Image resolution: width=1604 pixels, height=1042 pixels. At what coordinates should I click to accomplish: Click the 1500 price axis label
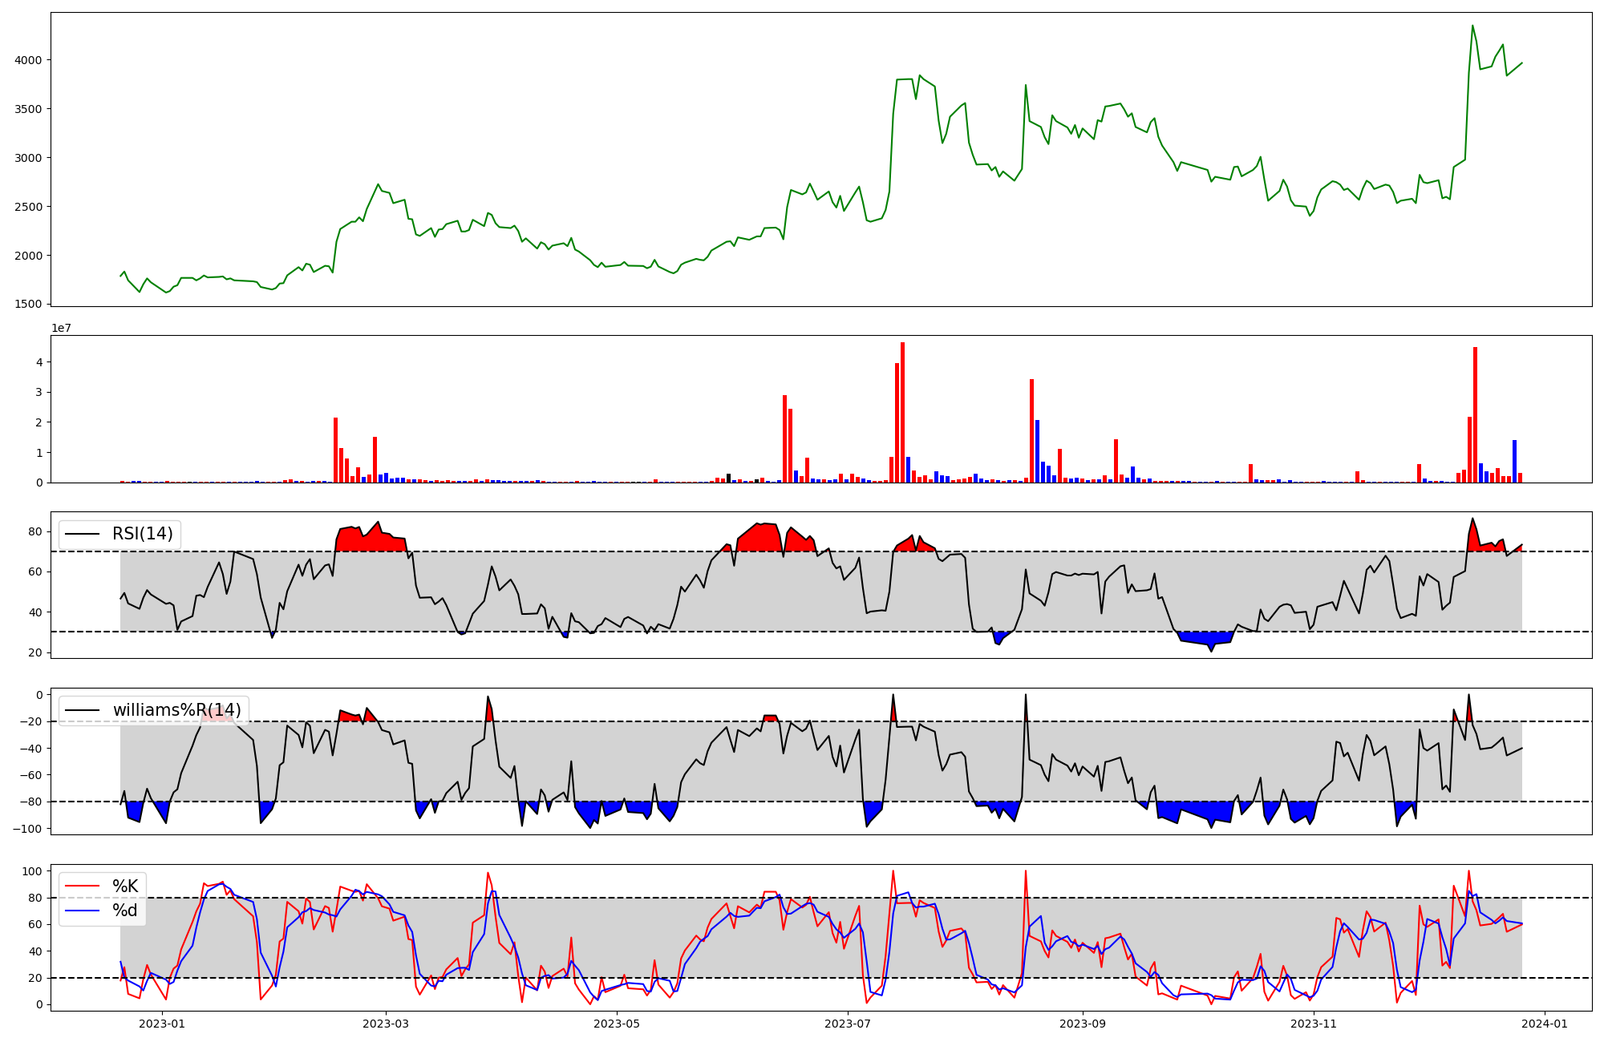point(27,305)
